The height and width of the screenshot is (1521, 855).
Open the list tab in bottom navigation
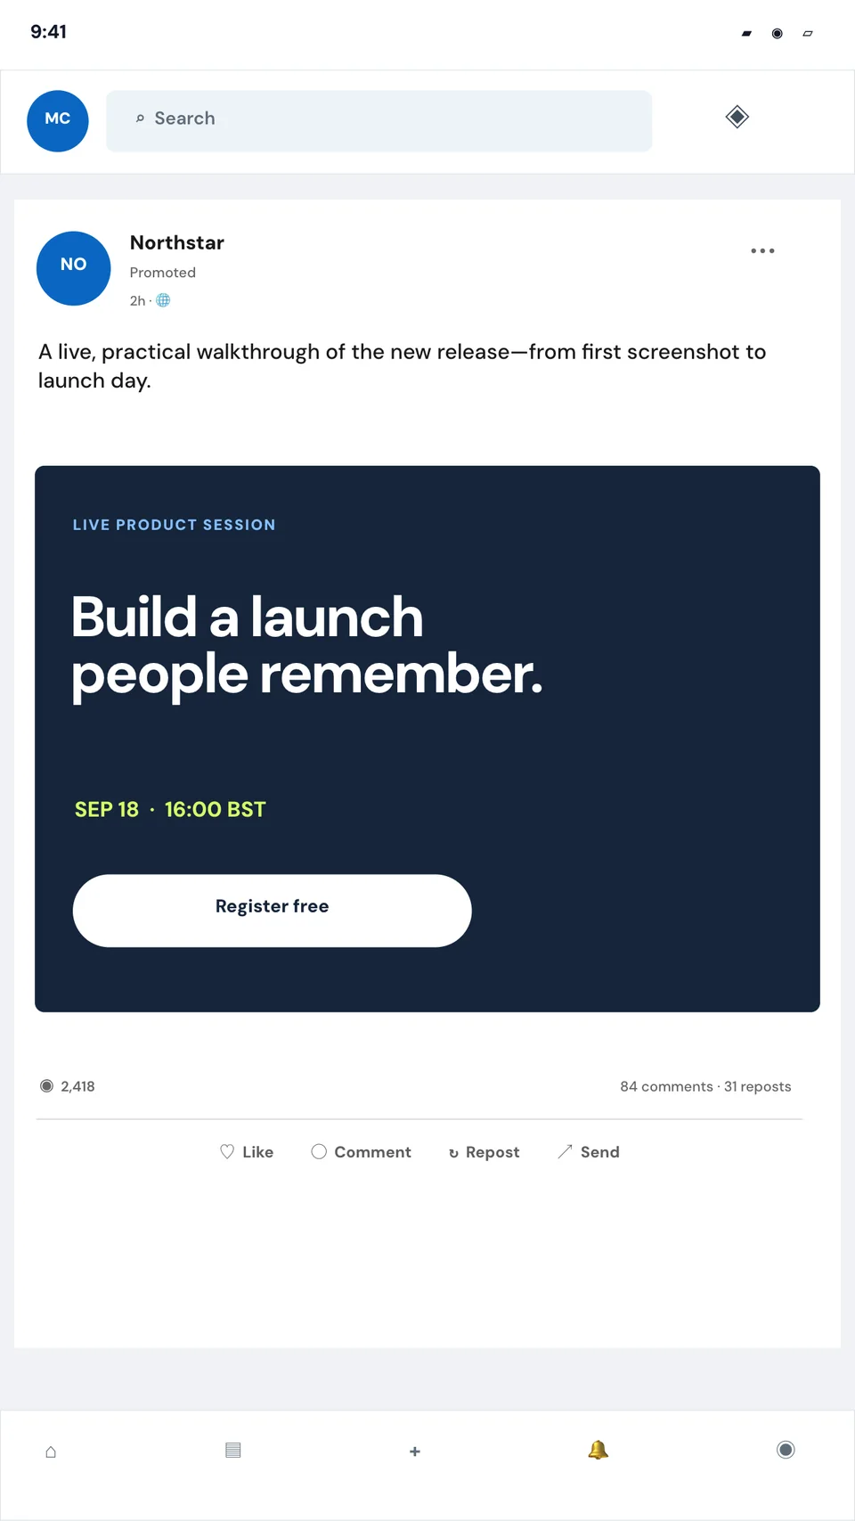tap(233, 1450)
